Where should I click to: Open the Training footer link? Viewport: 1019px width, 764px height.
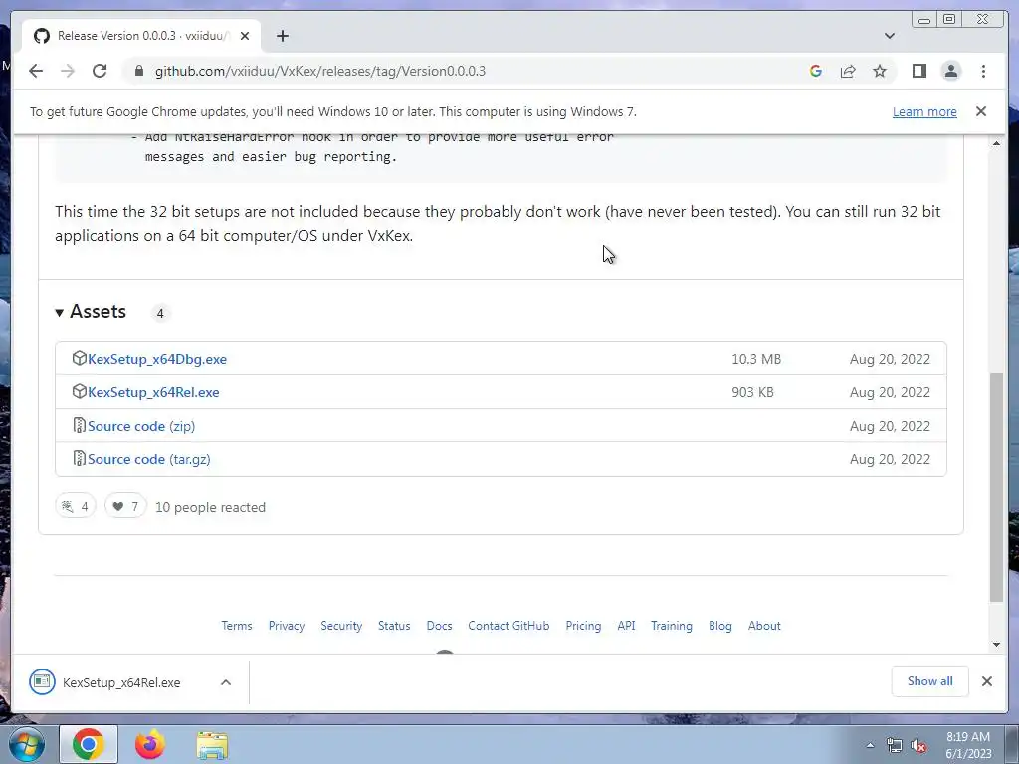(x=672, y=626)
